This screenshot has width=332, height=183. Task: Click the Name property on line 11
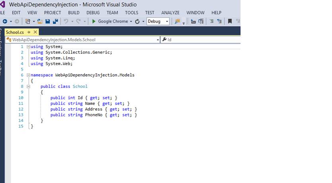[90, 104]
